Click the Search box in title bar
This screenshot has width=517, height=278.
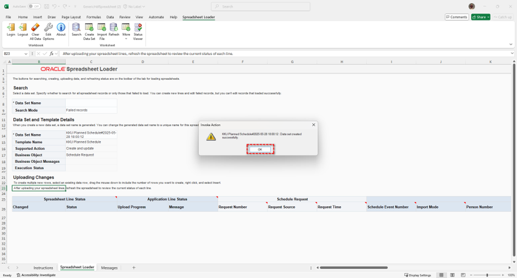261,7
